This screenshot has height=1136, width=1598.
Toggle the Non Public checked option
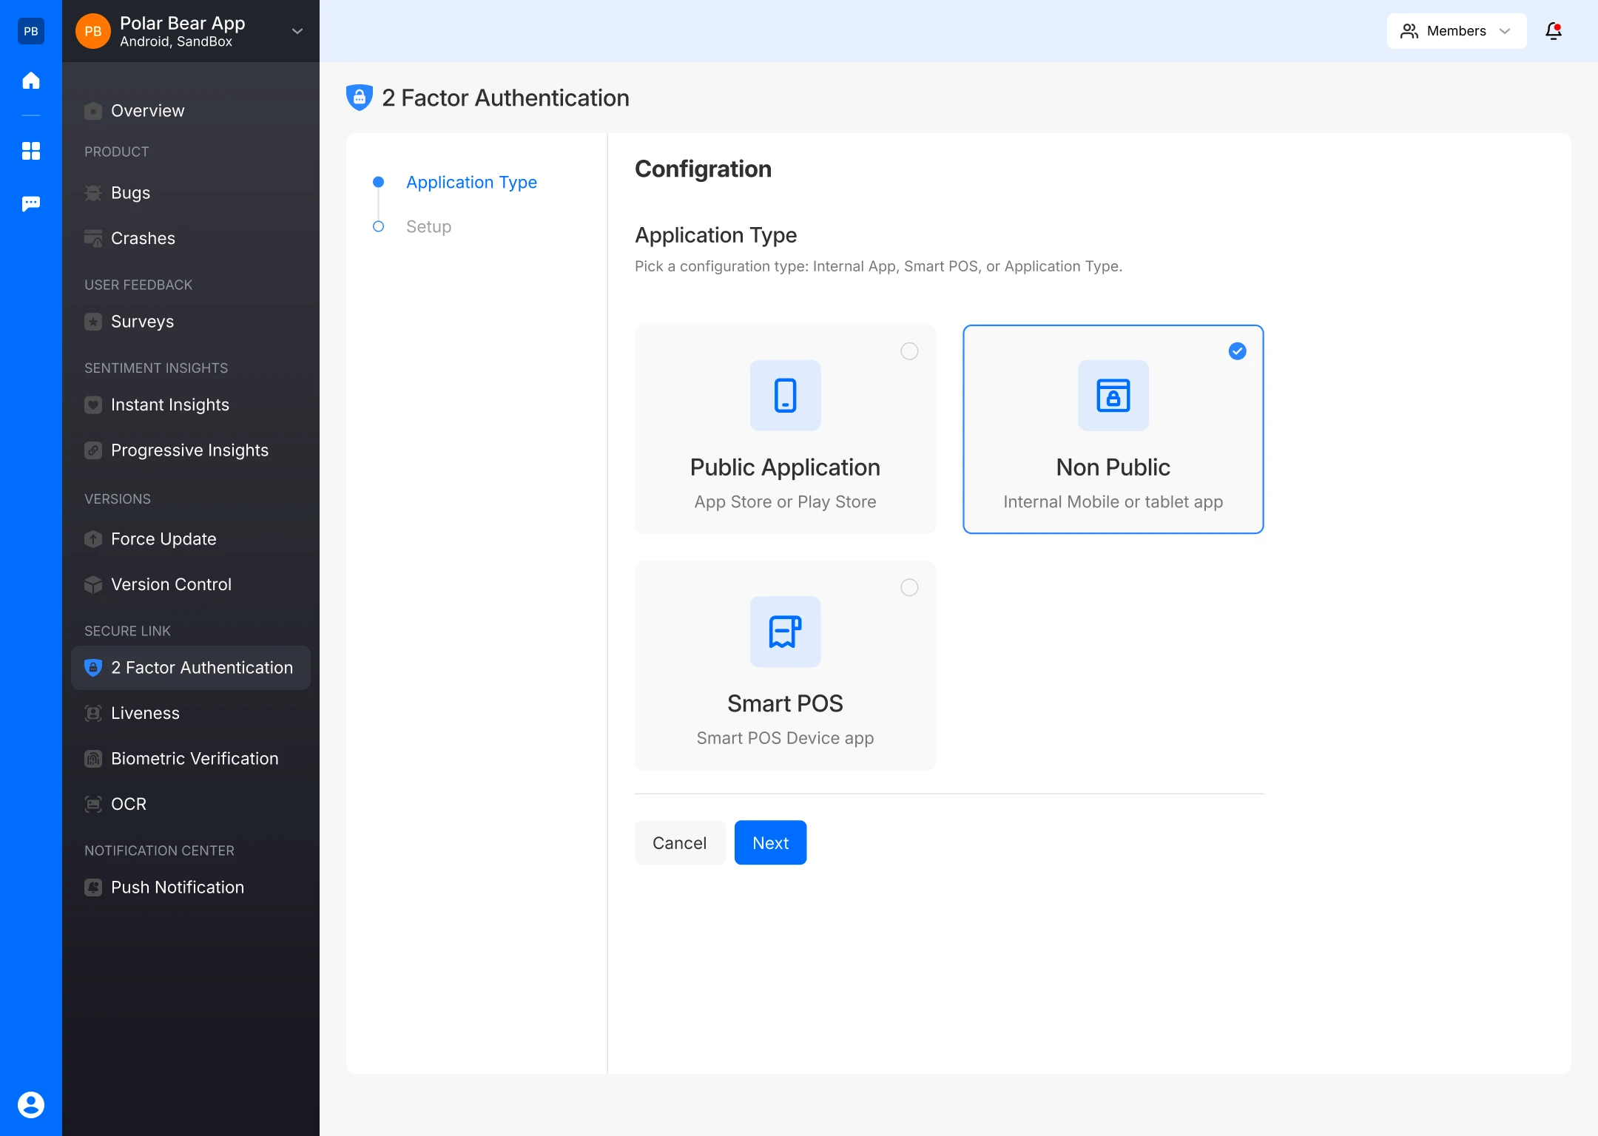[1237, 351]
